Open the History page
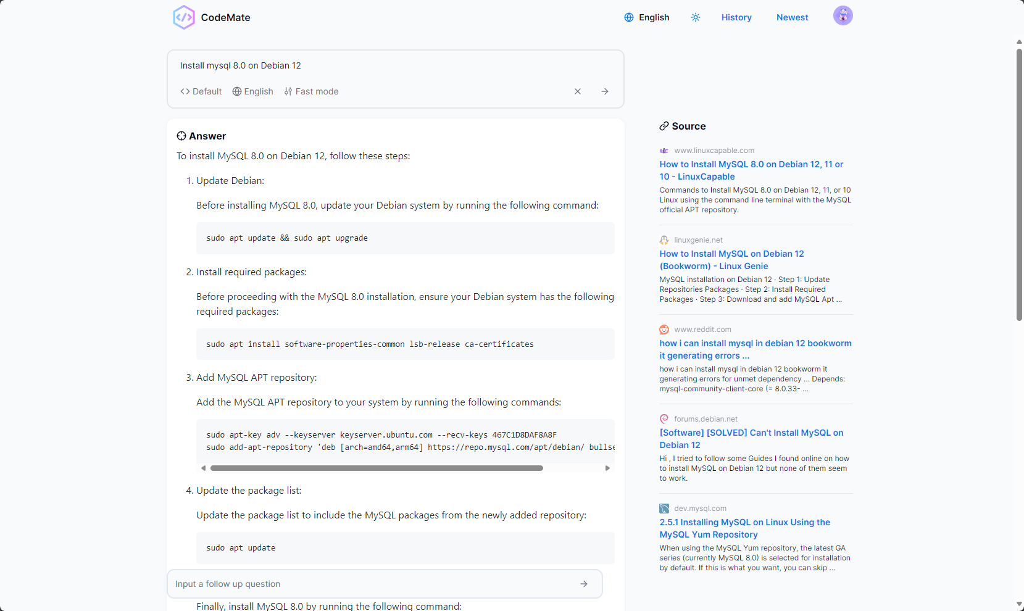Image resolution: width=1024 pixels, height=611 pixels. pyautogui.click(x=736, y=17)
